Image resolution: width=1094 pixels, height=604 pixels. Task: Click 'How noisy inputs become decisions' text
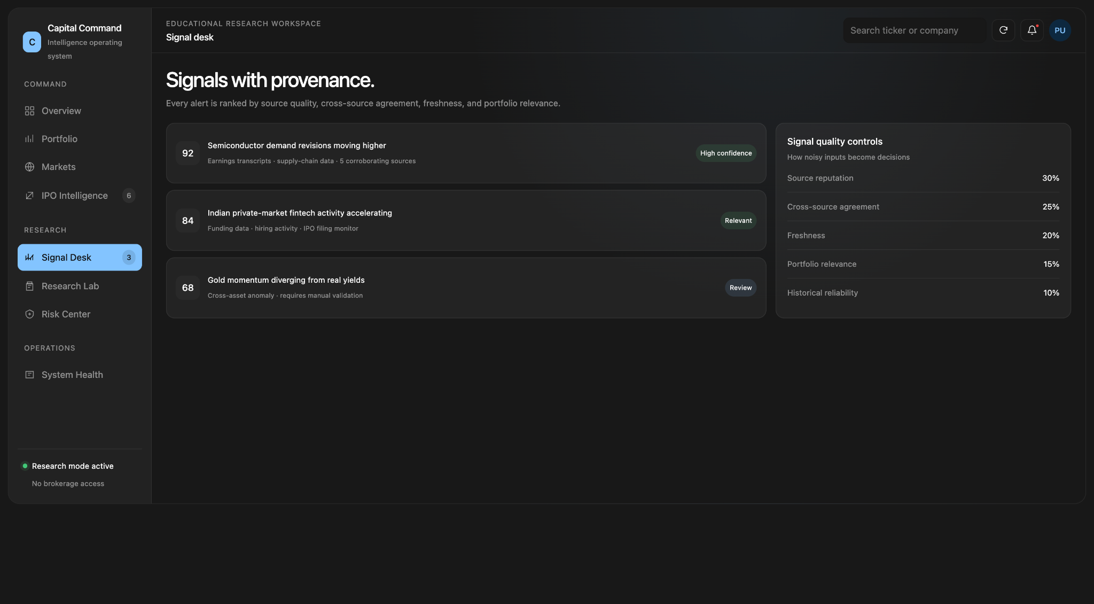pyautogui.click(x=848, y=157)
